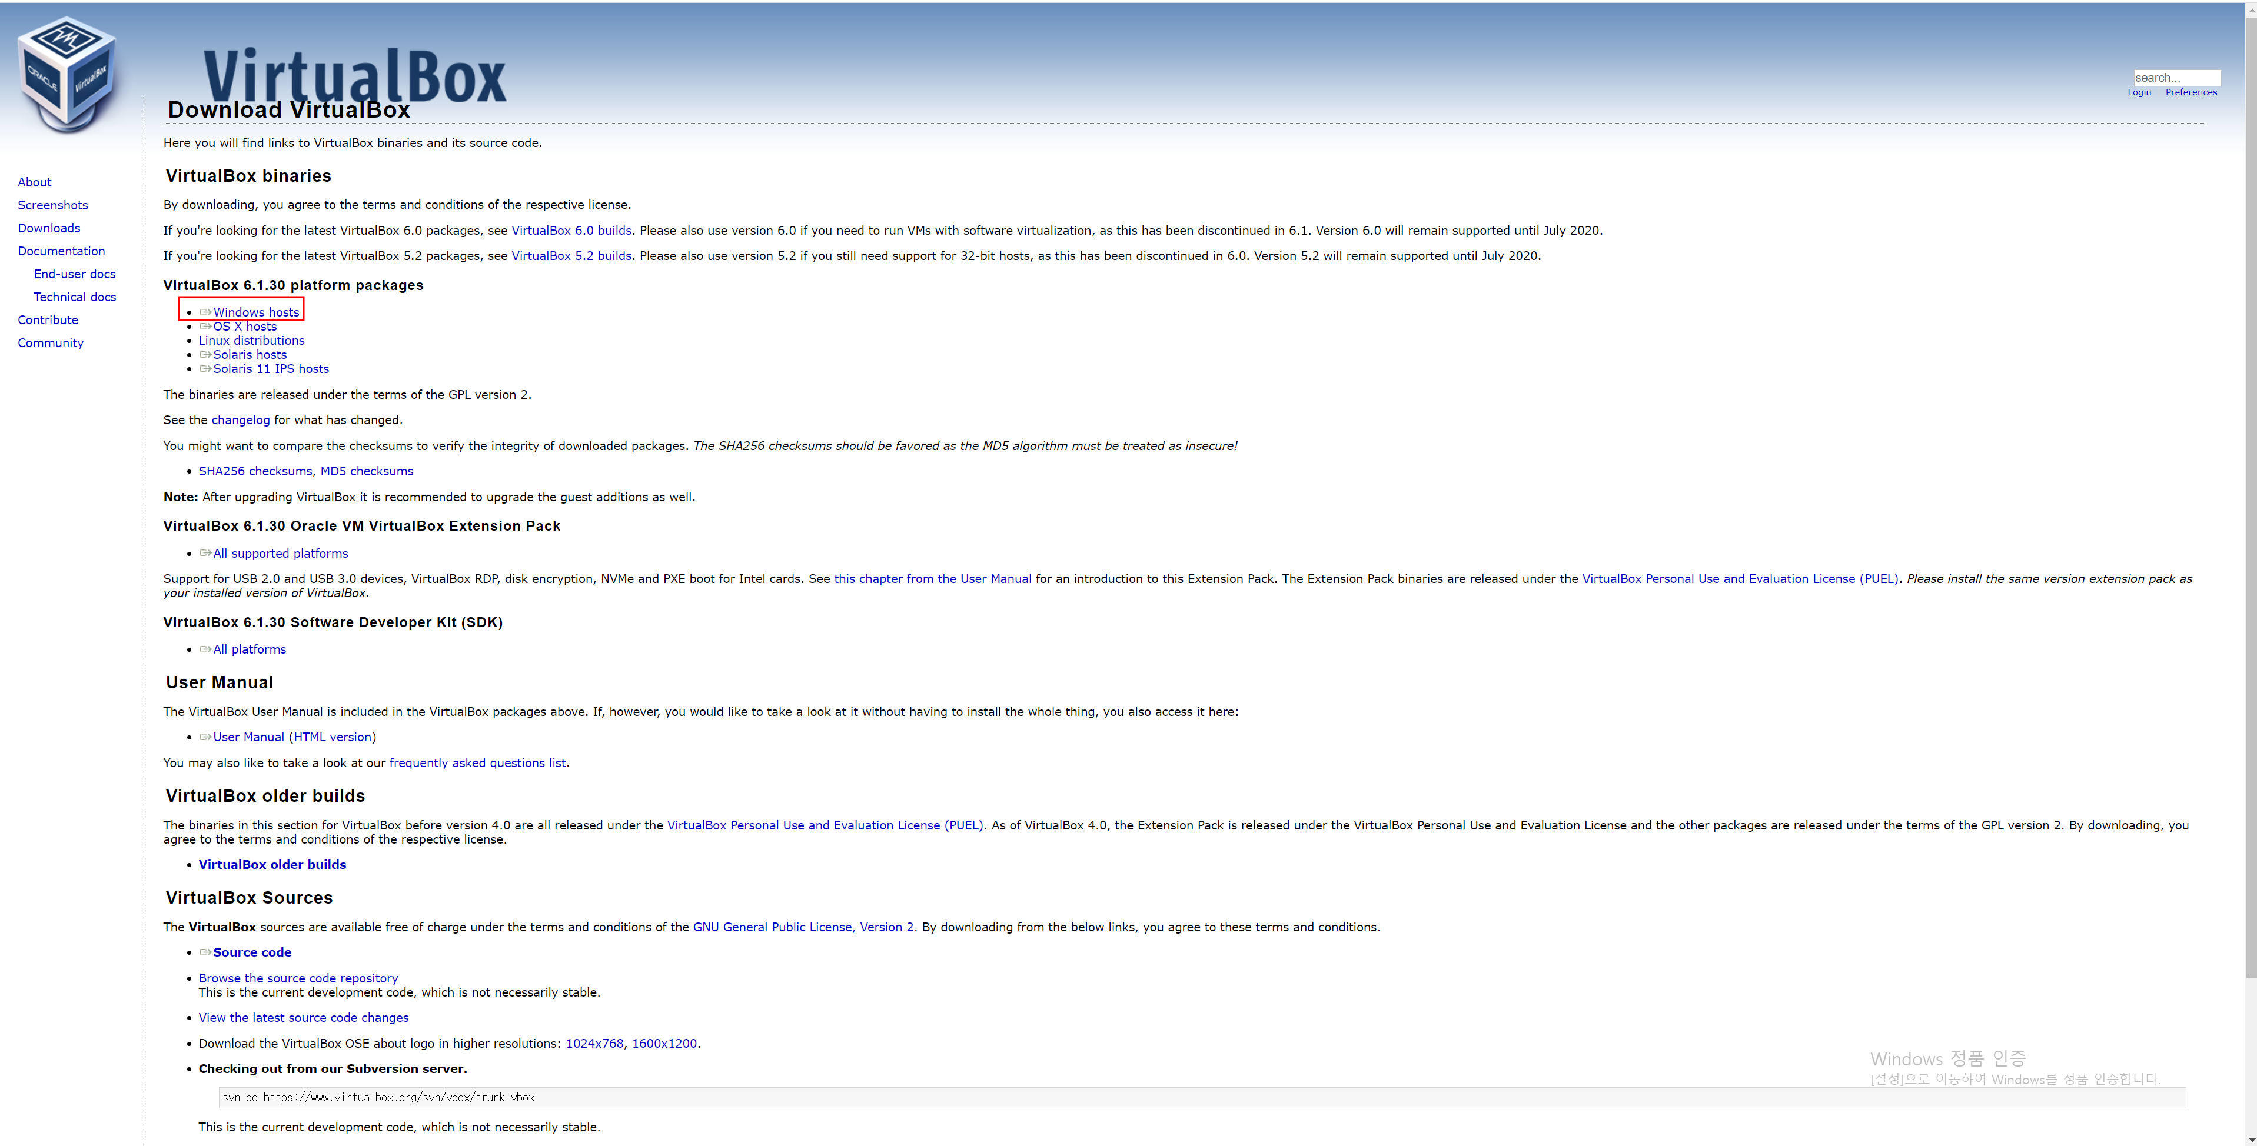Open the Linux distributions page

click(251, 341)
